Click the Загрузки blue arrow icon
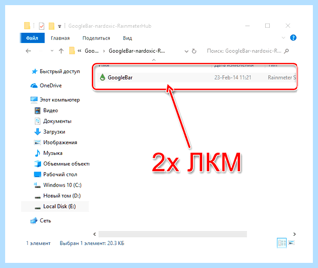The image size is (318, 268). [37, 132]
